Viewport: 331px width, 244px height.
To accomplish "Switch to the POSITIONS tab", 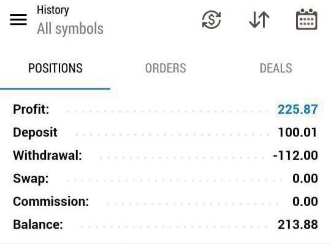I will tap(55, 68).
